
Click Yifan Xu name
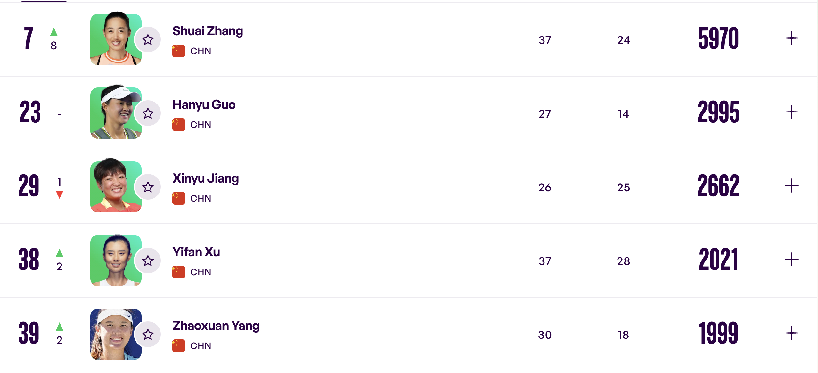[x=196, y=252]
